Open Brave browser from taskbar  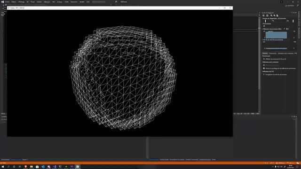[x=25, y=167]
